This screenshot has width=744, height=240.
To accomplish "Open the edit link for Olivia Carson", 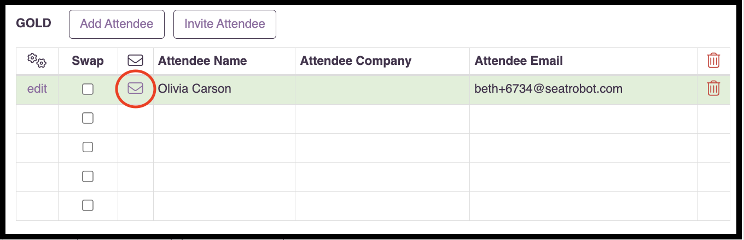I will [x=37, y=88].
